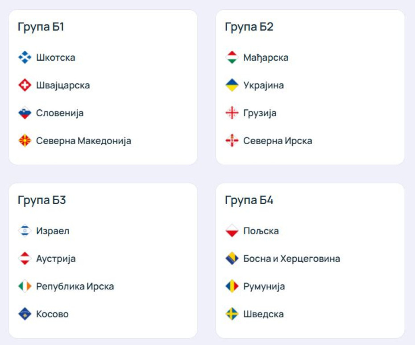This screenshot has height=345, width=415.
Task: Click the Scotland flag icon
Action: point(25,57)
